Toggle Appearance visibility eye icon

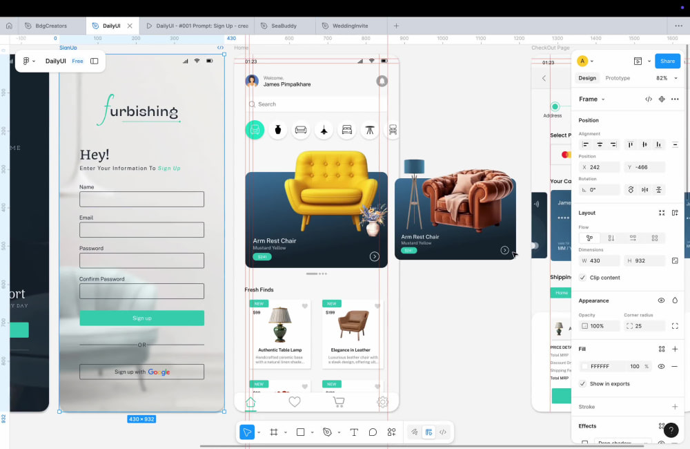point(662,300)
